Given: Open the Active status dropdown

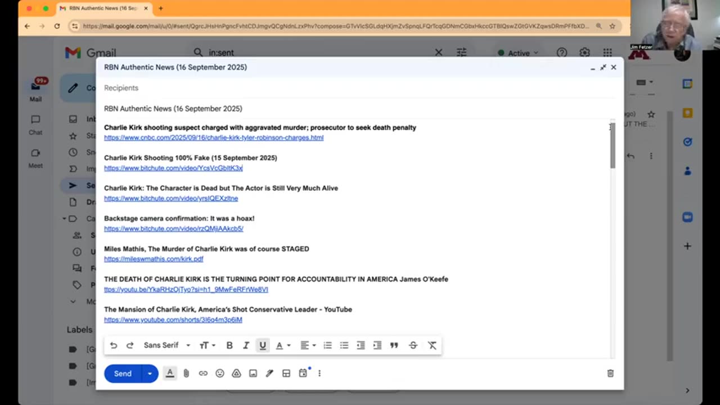Looking at the screenshot, I should point(518,53).
